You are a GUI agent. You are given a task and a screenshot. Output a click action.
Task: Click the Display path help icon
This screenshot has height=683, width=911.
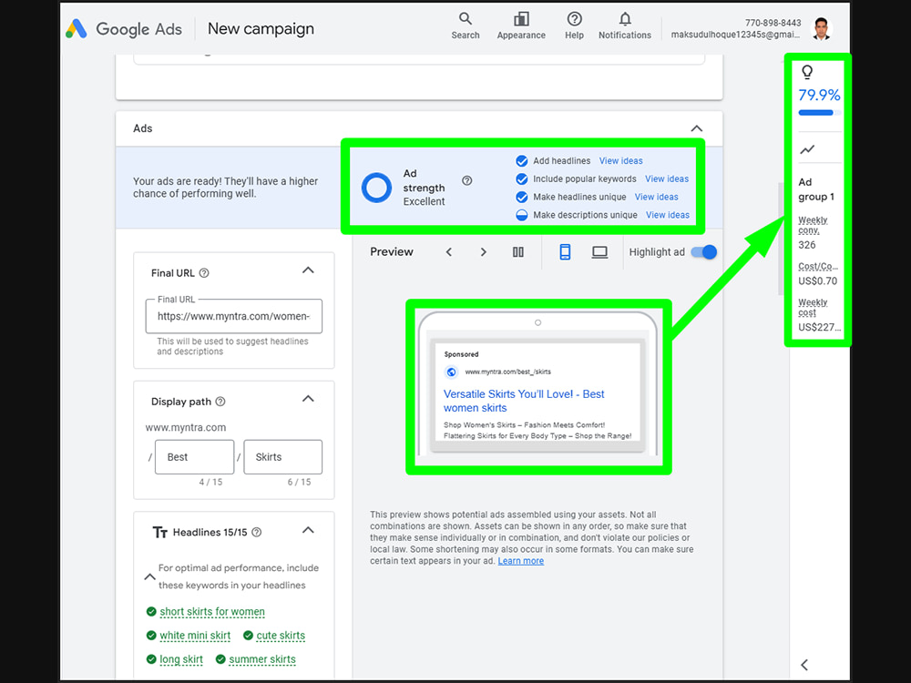(220, 402)
